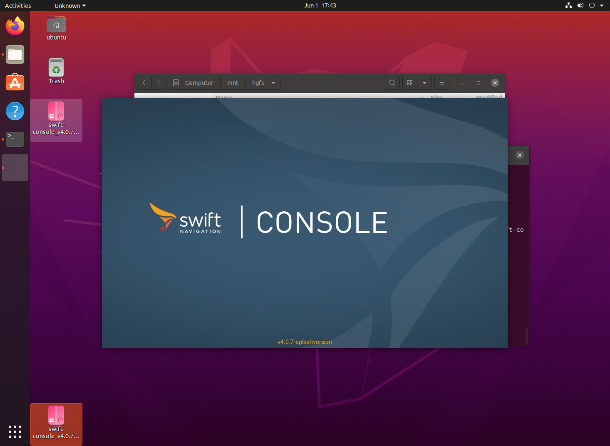Show Applications grid in the dock

pos(15,431)
